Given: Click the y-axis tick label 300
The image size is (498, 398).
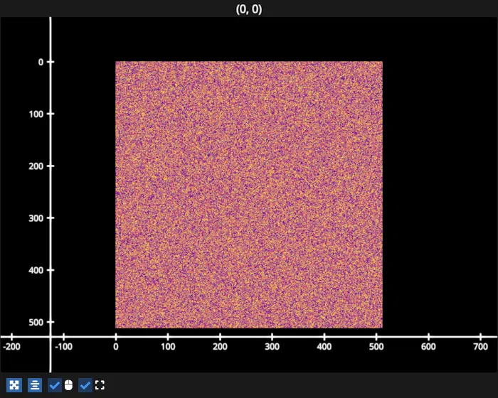Looking at the screenshot, I should pyautogui.click(x=36, y=218).
